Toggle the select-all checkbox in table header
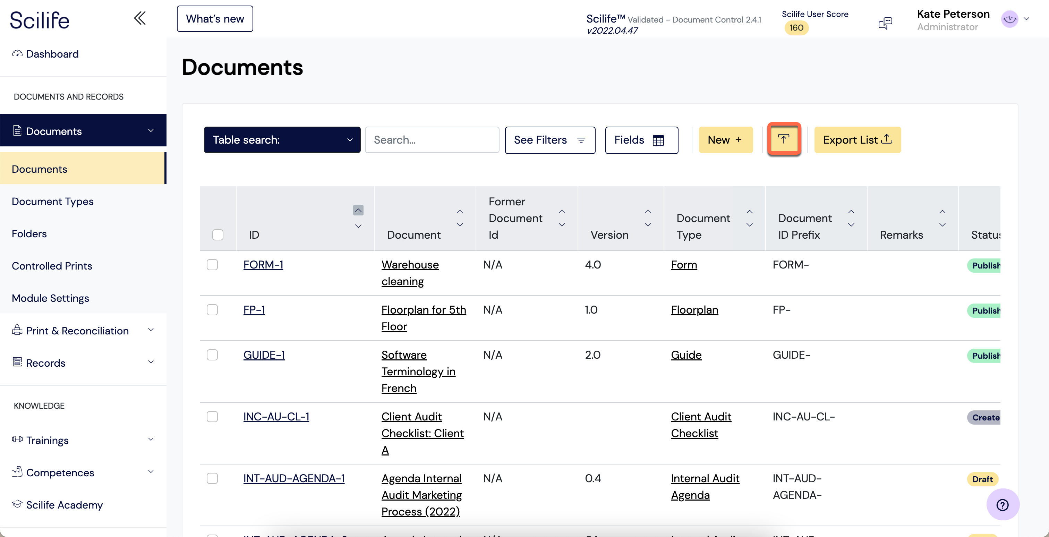The image size is (1049, 537). (218, 235)
